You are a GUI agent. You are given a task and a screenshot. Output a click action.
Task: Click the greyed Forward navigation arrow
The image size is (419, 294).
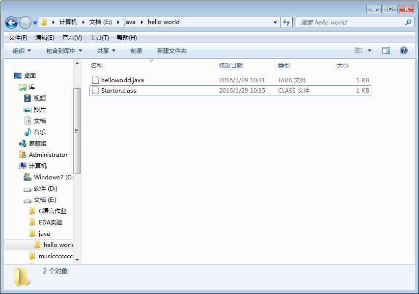point(26,23)
